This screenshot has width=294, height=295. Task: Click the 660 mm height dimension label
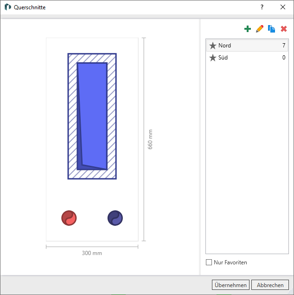click(x=150, y=139)
